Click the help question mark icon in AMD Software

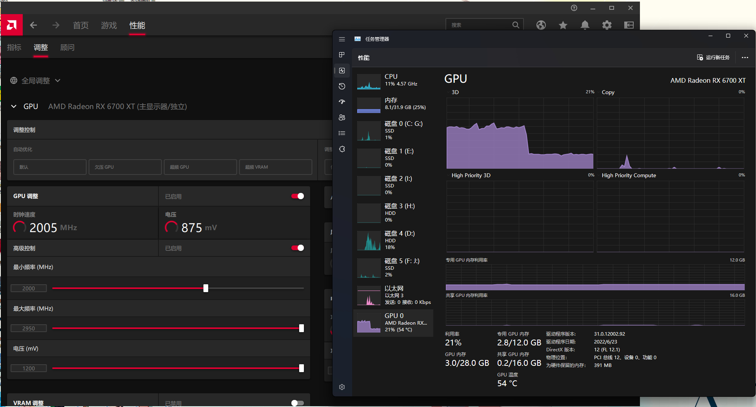(574, 8)
